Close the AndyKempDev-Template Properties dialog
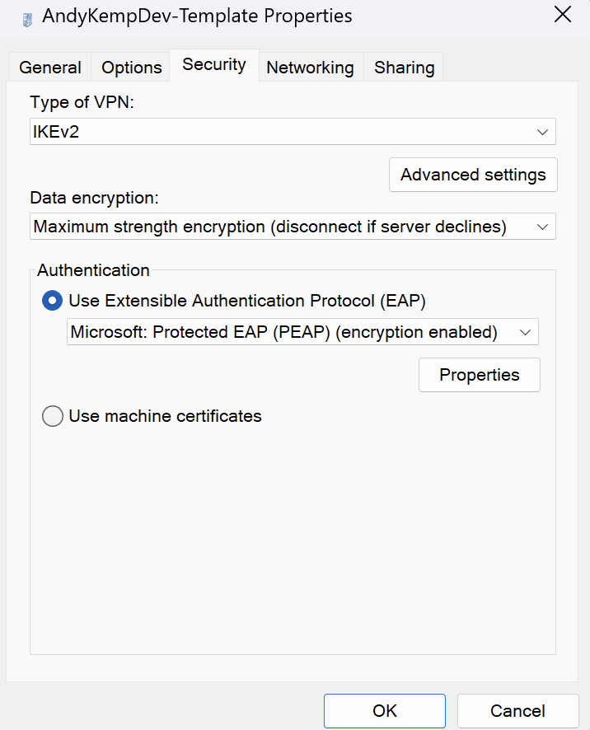Viewport: 590px width, 730px height. (x=563, y=15)
